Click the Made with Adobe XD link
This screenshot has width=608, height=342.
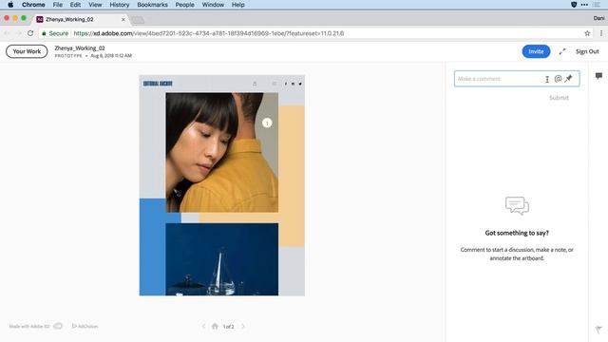[x=29, y=326]
